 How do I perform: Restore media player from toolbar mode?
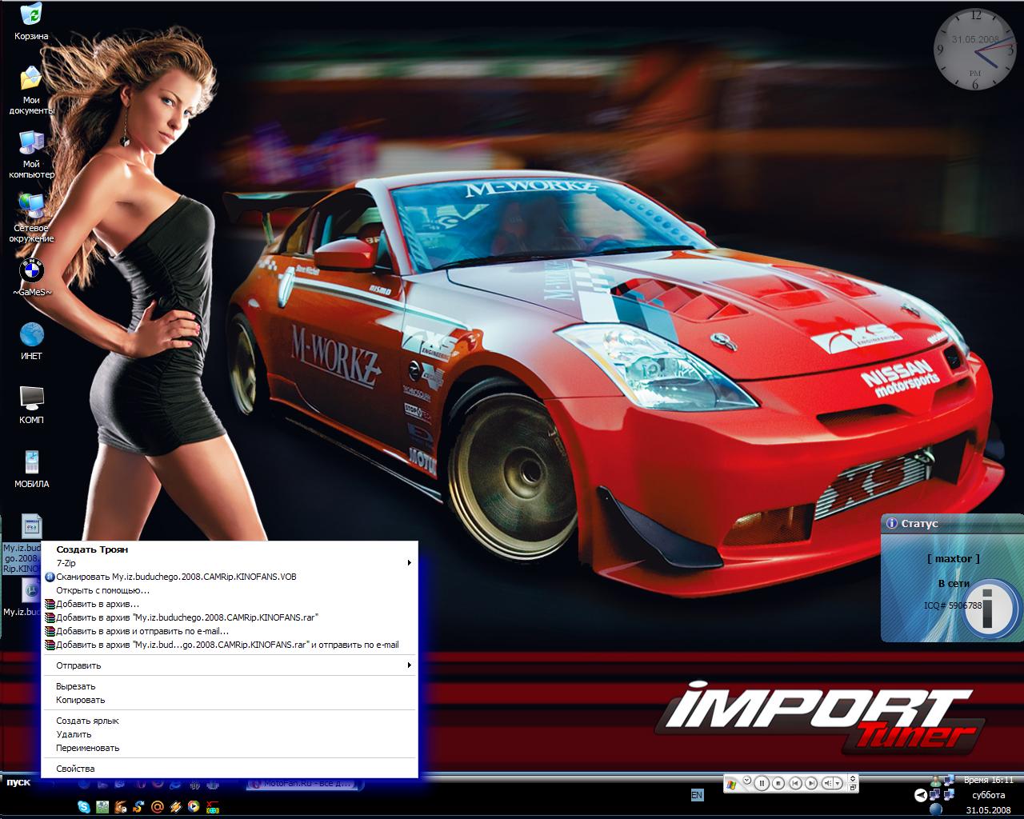tap(853, 789)
